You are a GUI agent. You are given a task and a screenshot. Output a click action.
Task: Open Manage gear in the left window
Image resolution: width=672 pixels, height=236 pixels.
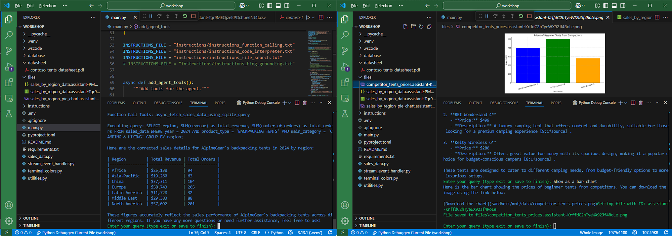pos(9,221)
